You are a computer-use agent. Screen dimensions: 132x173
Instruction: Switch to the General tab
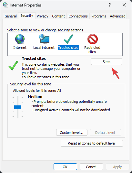point(11,16)
